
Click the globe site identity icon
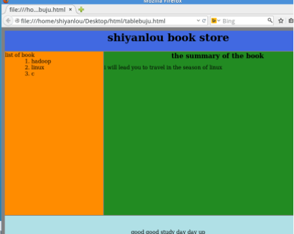click(x=17, y=21)
